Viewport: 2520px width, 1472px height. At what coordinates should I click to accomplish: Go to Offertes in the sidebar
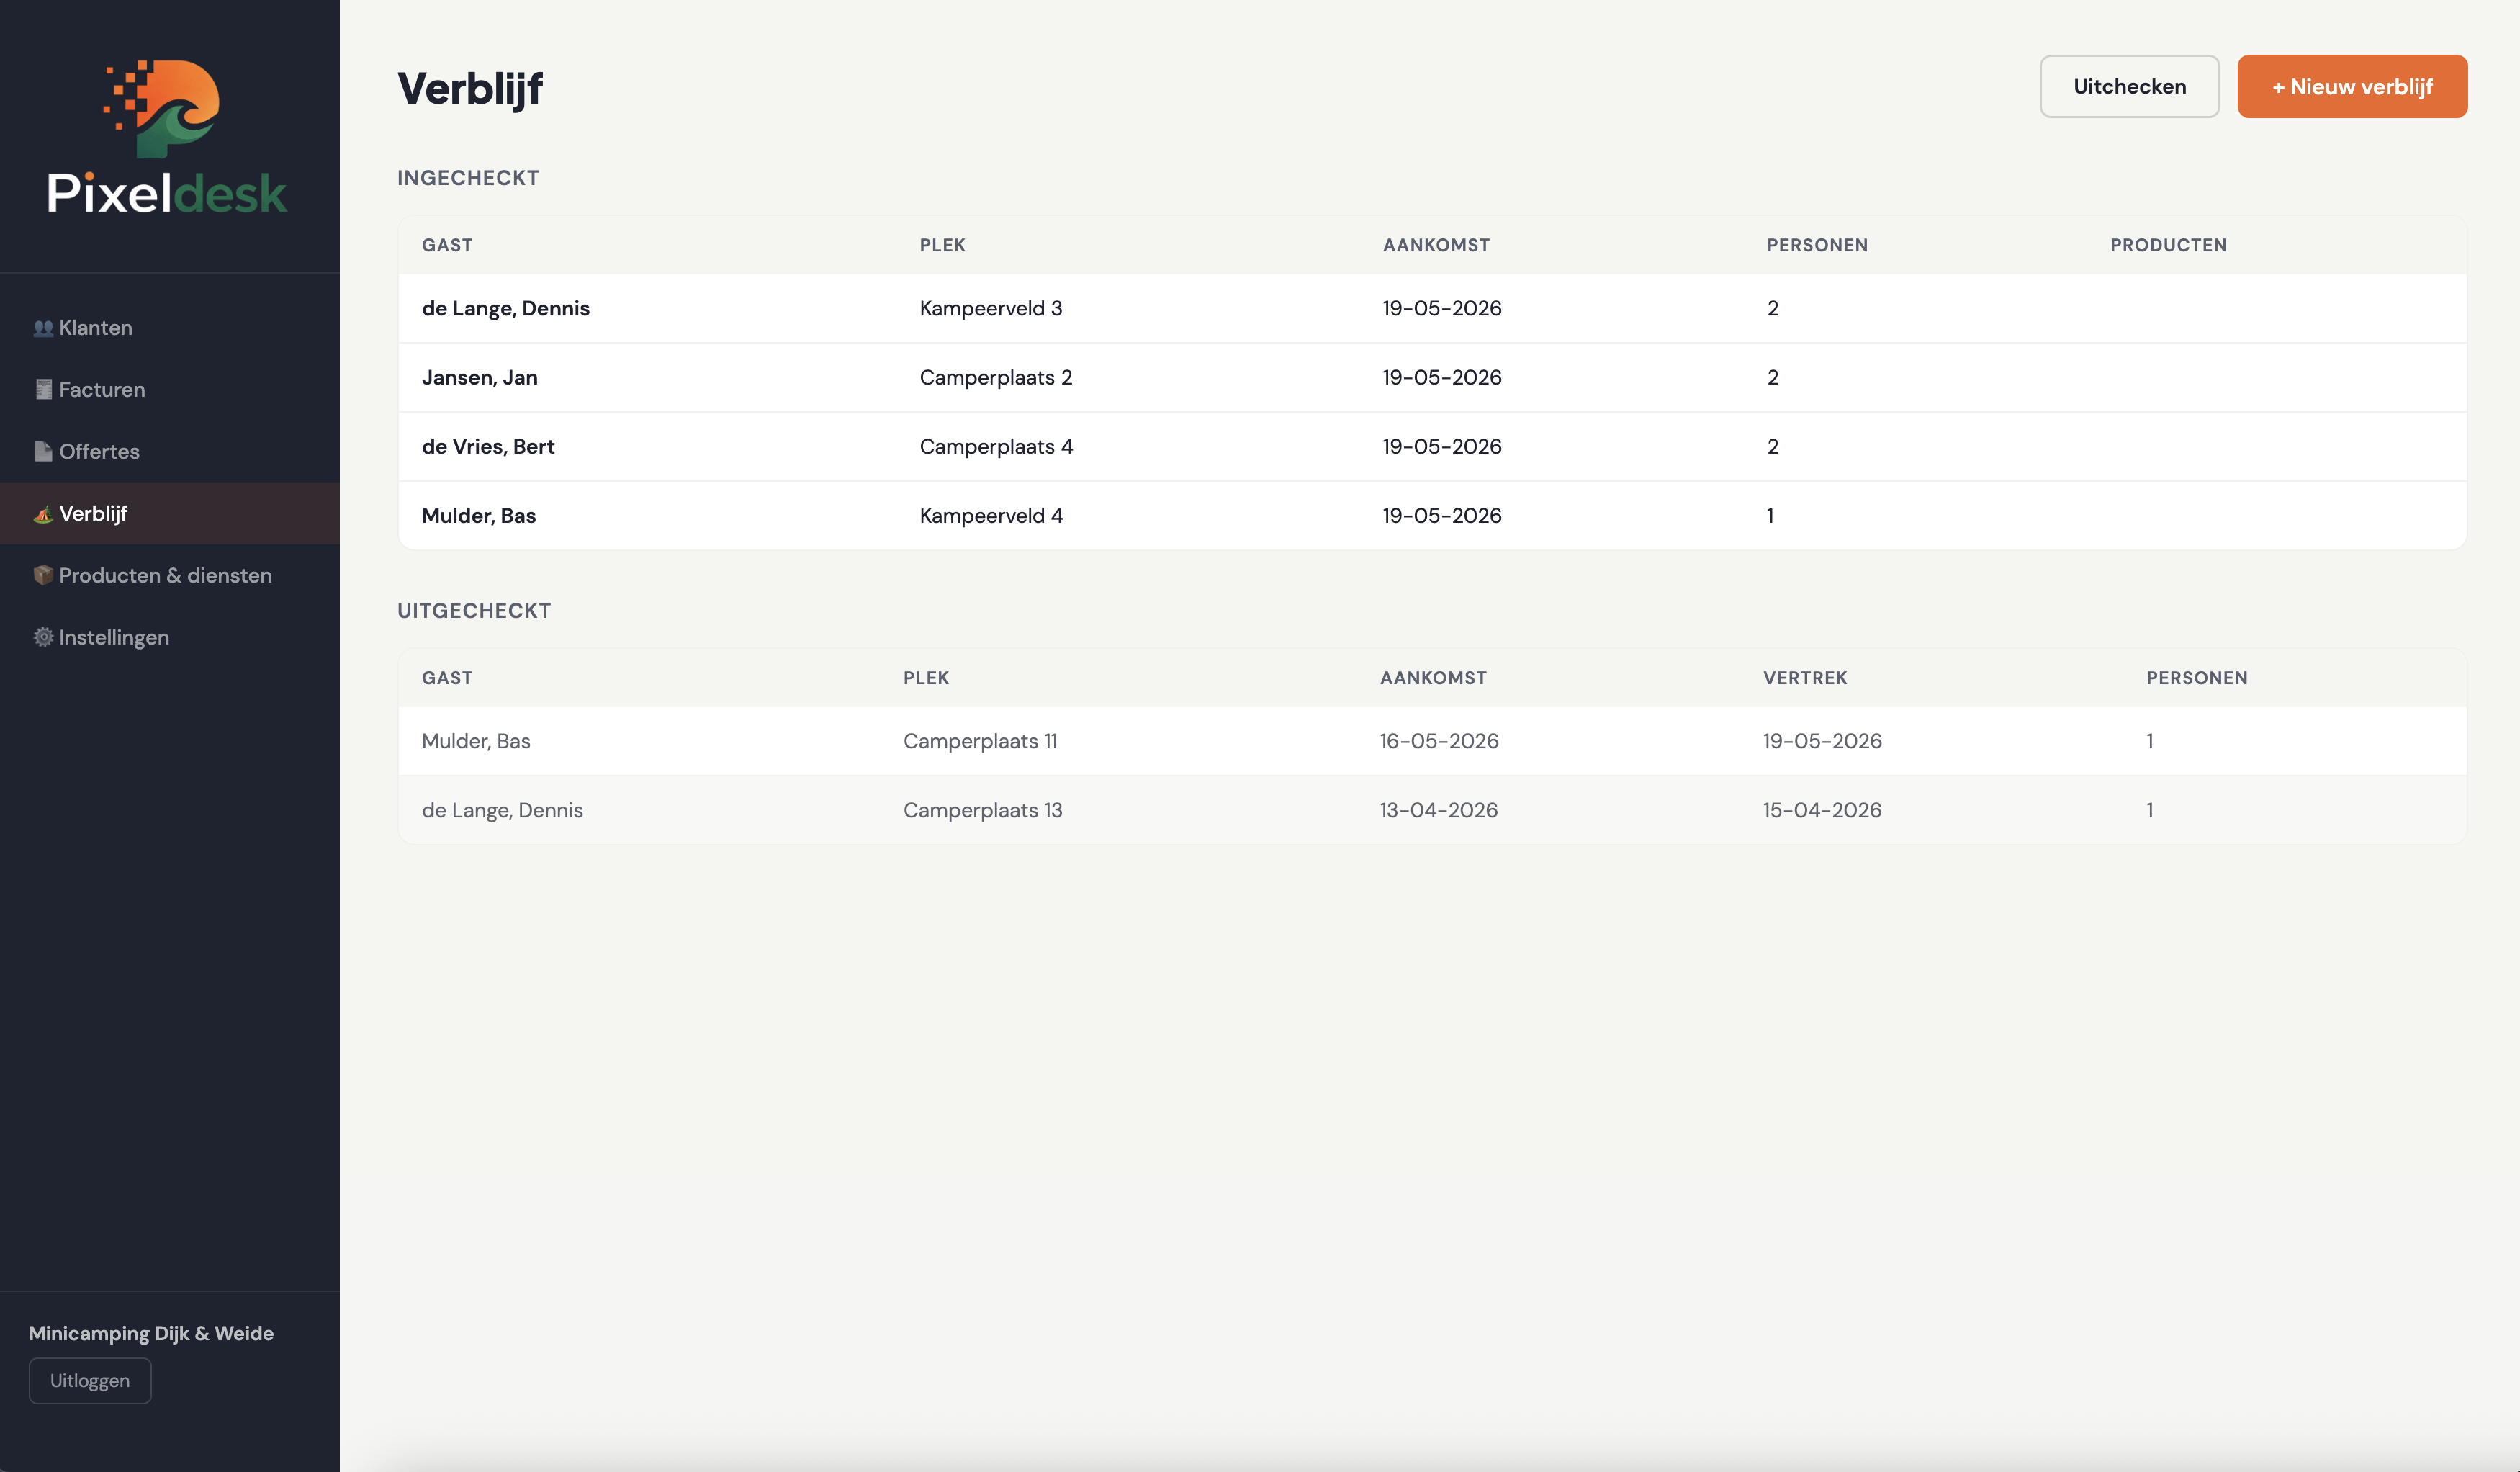(x=170, y=452)
